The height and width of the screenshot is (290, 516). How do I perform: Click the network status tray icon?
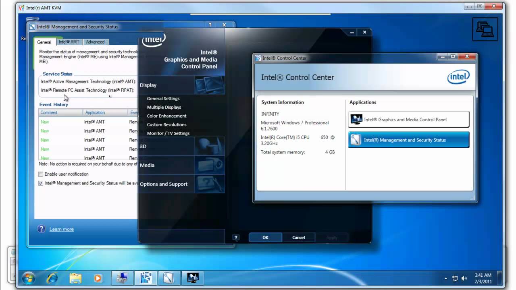(x=455, y=278)
